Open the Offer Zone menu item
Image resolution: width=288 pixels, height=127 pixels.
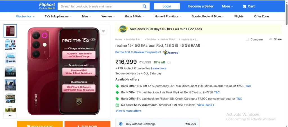point(261,16)
